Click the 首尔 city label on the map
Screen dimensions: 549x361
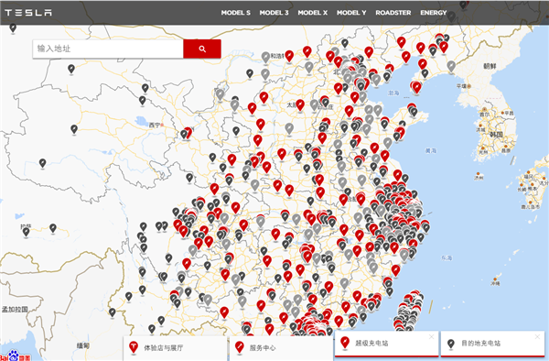pos(485,115)
